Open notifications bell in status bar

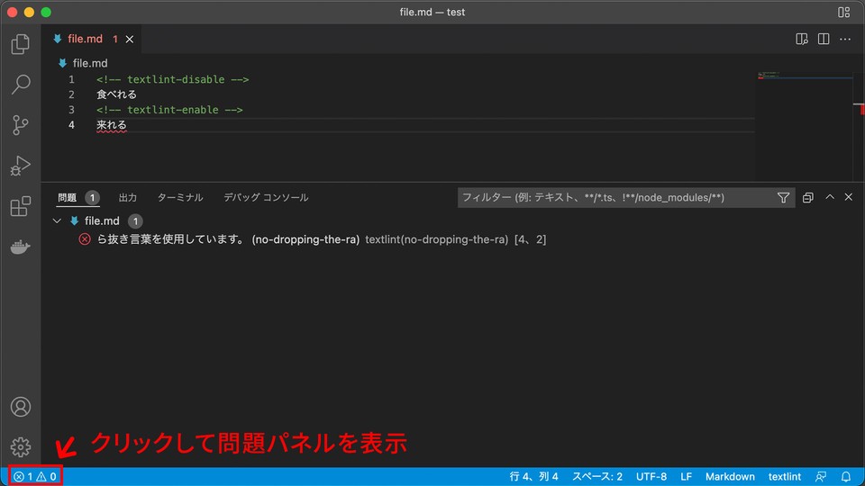[846, 476]
